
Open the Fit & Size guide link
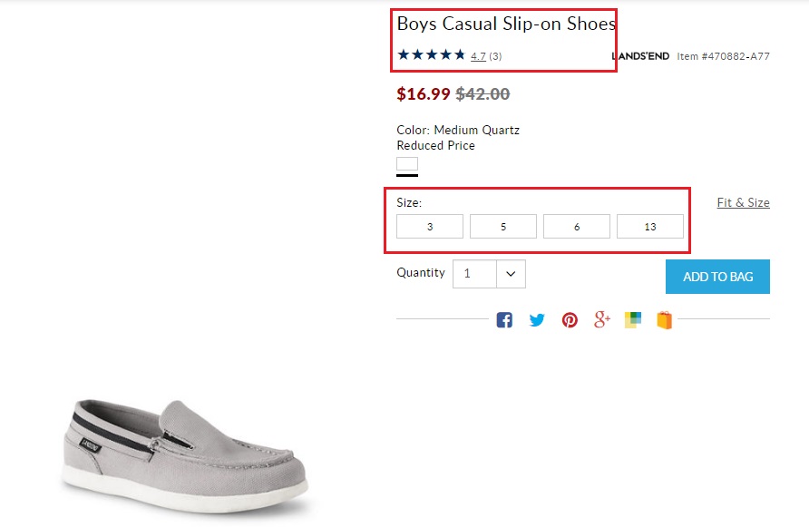(743, 202)
